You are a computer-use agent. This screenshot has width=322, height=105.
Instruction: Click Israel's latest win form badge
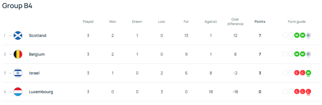tap(308, 73)
